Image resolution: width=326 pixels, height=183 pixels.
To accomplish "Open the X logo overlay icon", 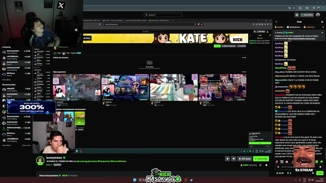I will [x=61, y=6].
